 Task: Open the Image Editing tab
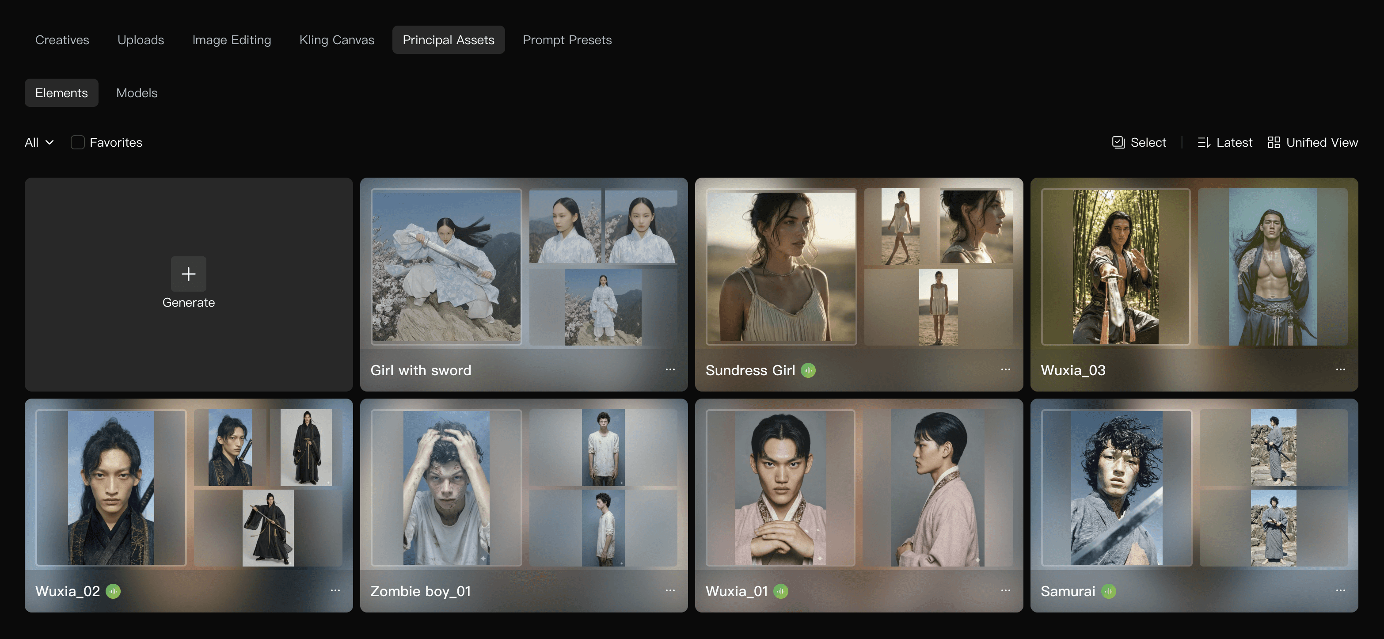pyautogui.click(x=232, y=40)
